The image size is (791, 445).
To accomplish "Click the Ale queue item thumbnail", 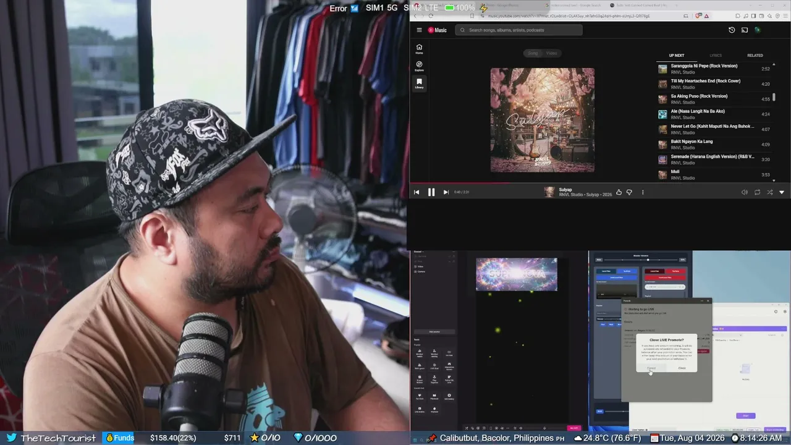I will coord(662,114).
